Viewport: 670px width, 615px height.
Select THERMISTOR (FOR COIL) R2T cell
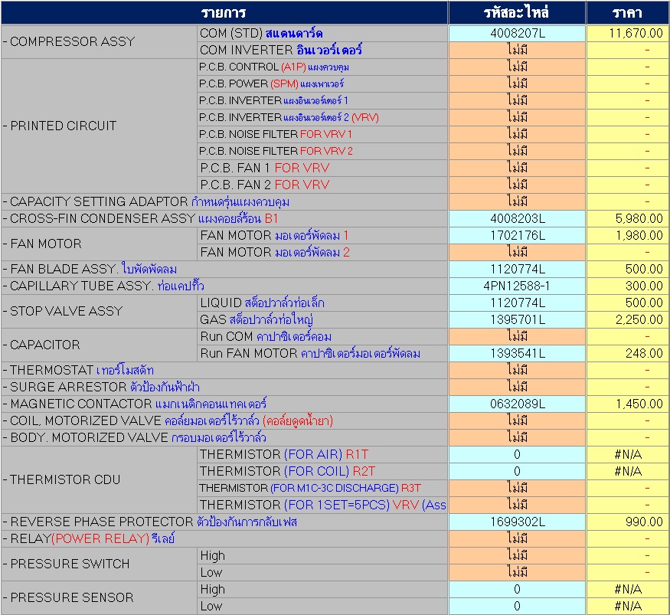point(322,472)
